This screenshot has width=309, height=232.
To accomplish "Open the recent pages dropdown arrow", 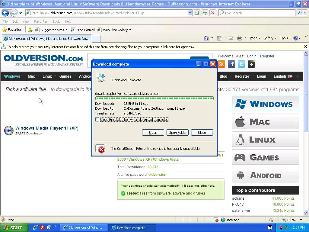I will [x=21, y=13].
